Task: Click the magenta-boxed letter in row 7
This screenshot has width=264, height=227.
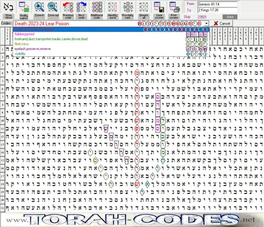Action: coord(158,97)
